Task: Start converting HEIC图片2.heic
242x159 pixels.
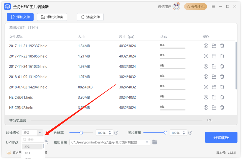Action: click(x=206, y=107)
